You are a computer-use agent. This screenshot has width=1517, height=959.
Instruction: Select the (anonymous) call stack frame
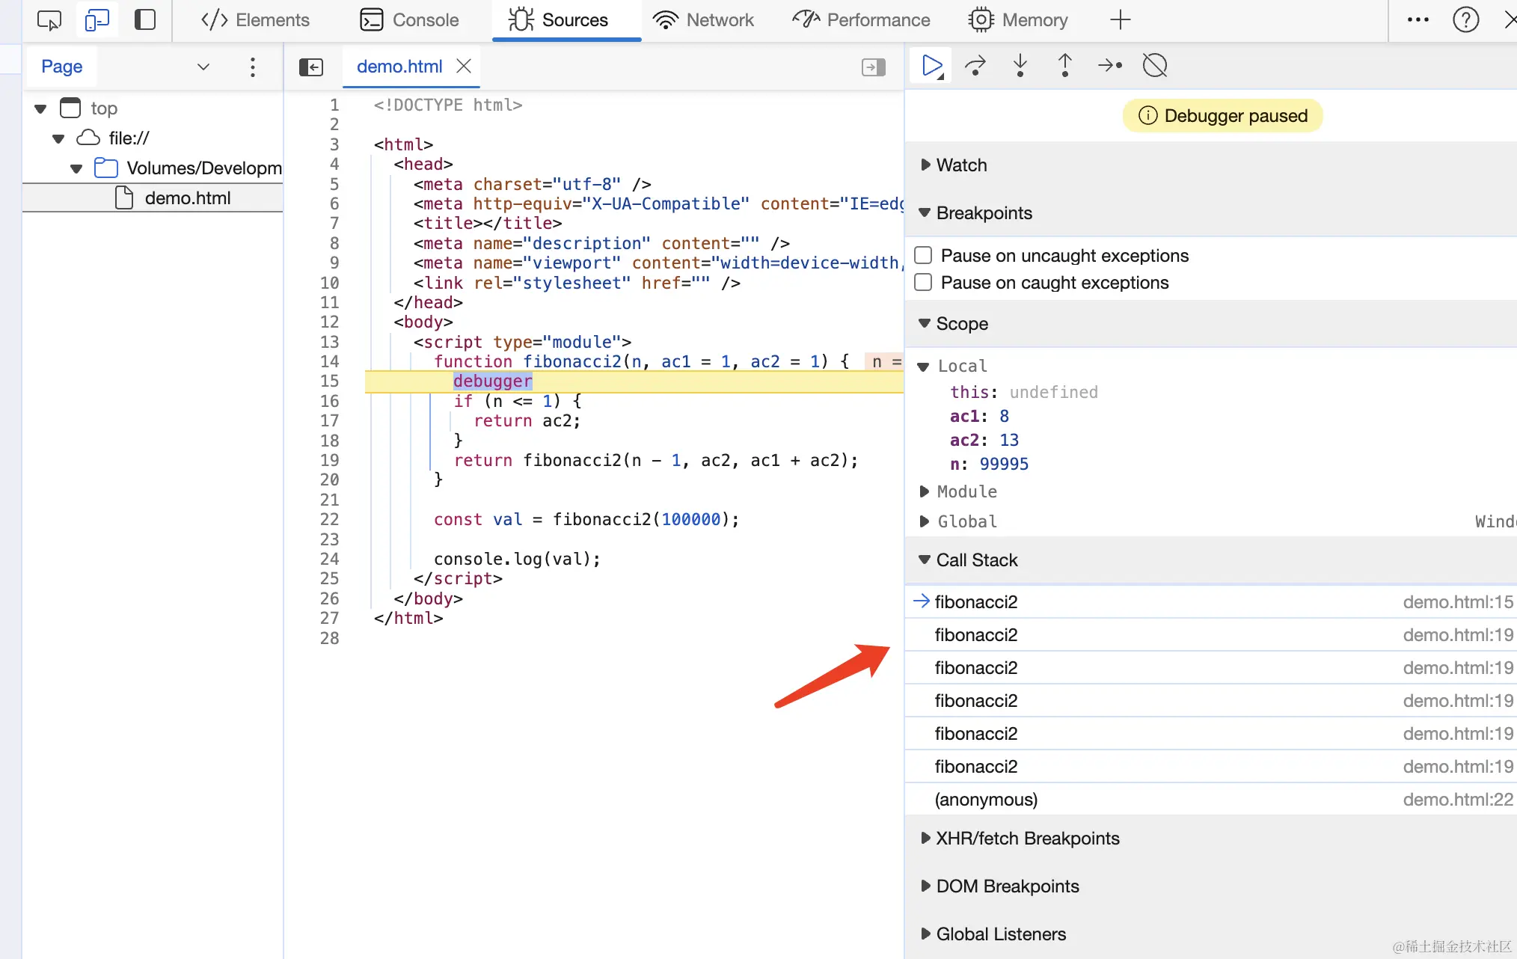coord(986,800)
